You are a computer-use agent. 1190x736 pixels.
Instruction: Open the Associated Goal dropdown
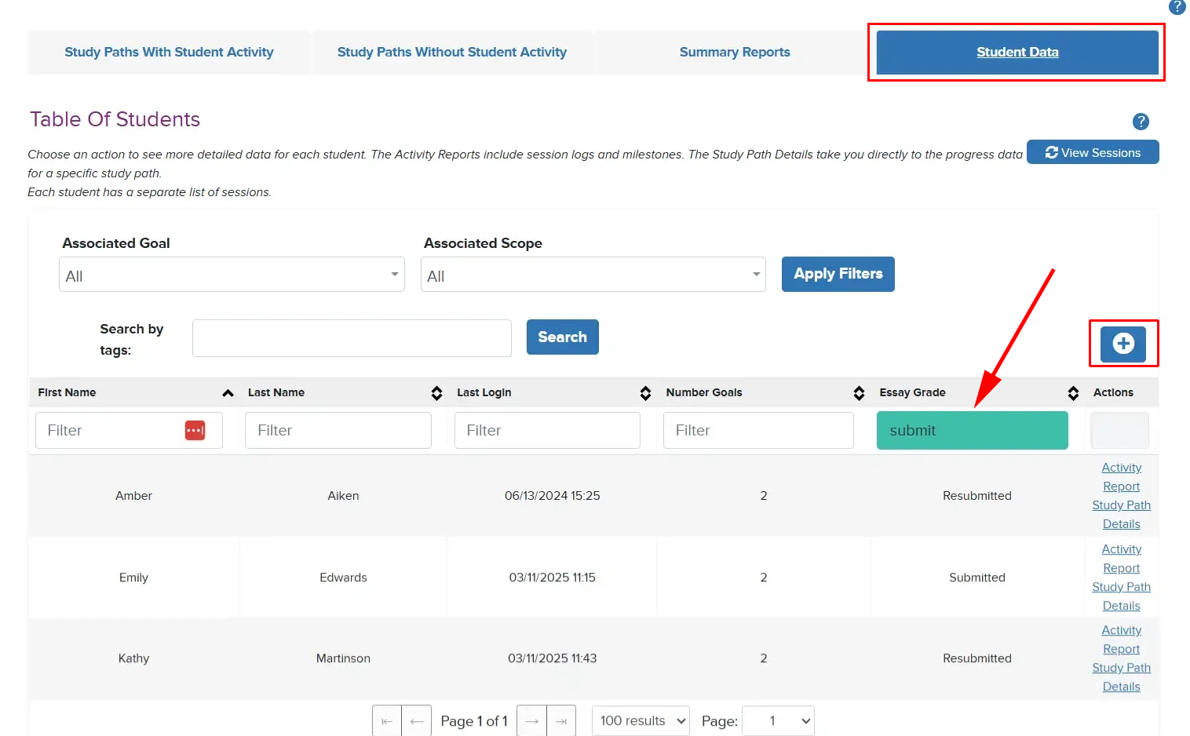tap(232, 275)
